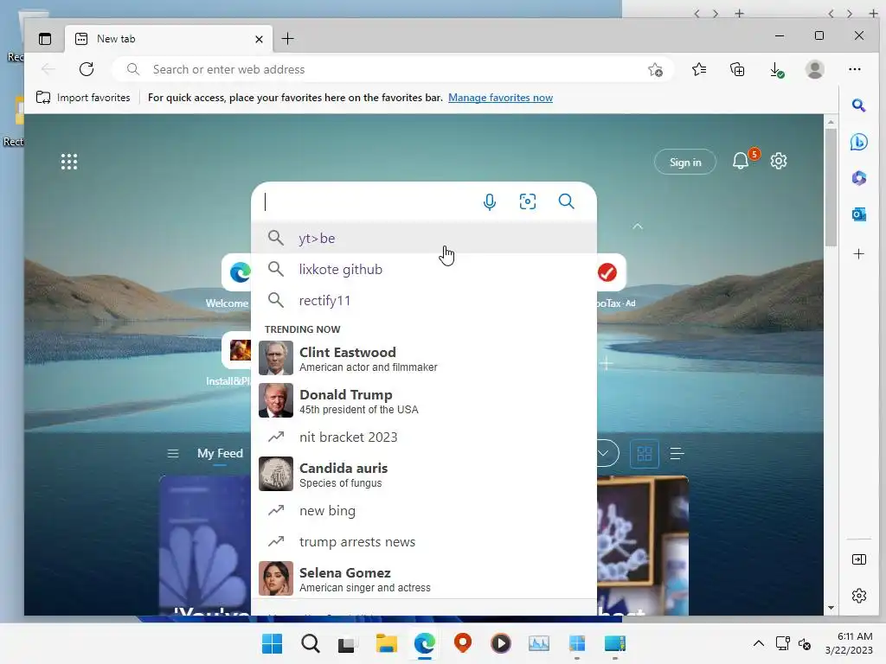Choose trending Selena Gomez suggestion
Screen dimensions: 886x664
(424, 578)
